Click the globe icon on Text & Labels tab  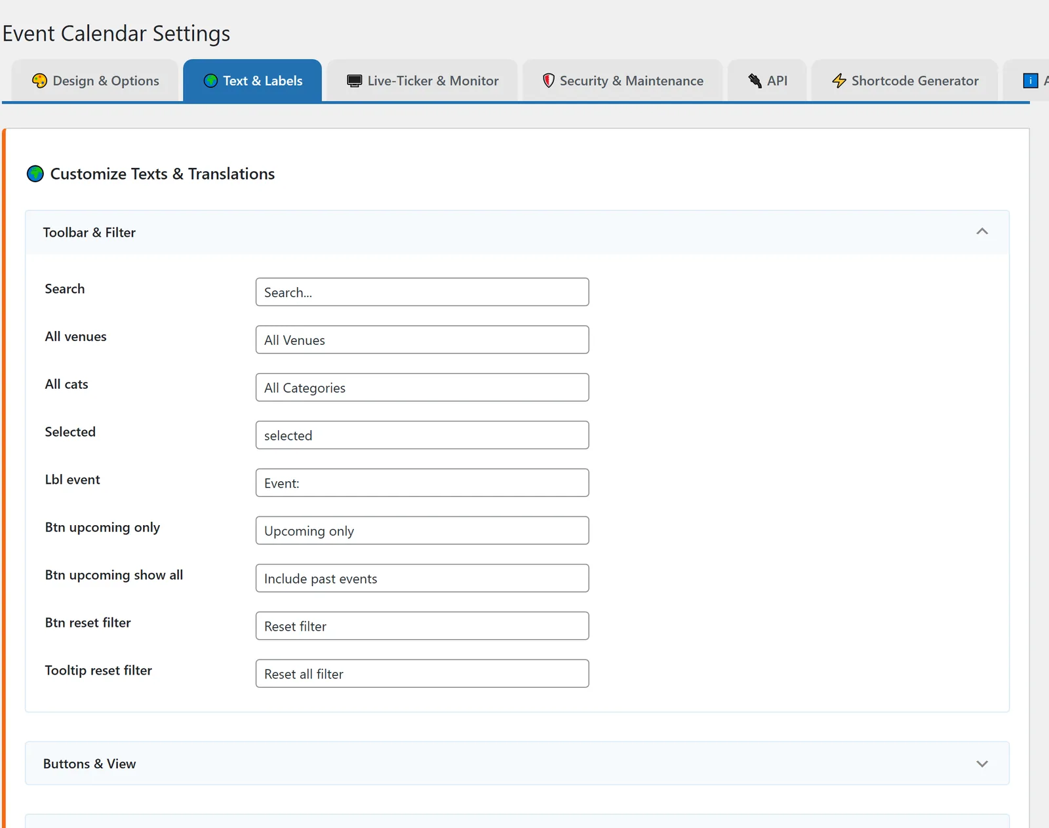[x=210, y=81]
